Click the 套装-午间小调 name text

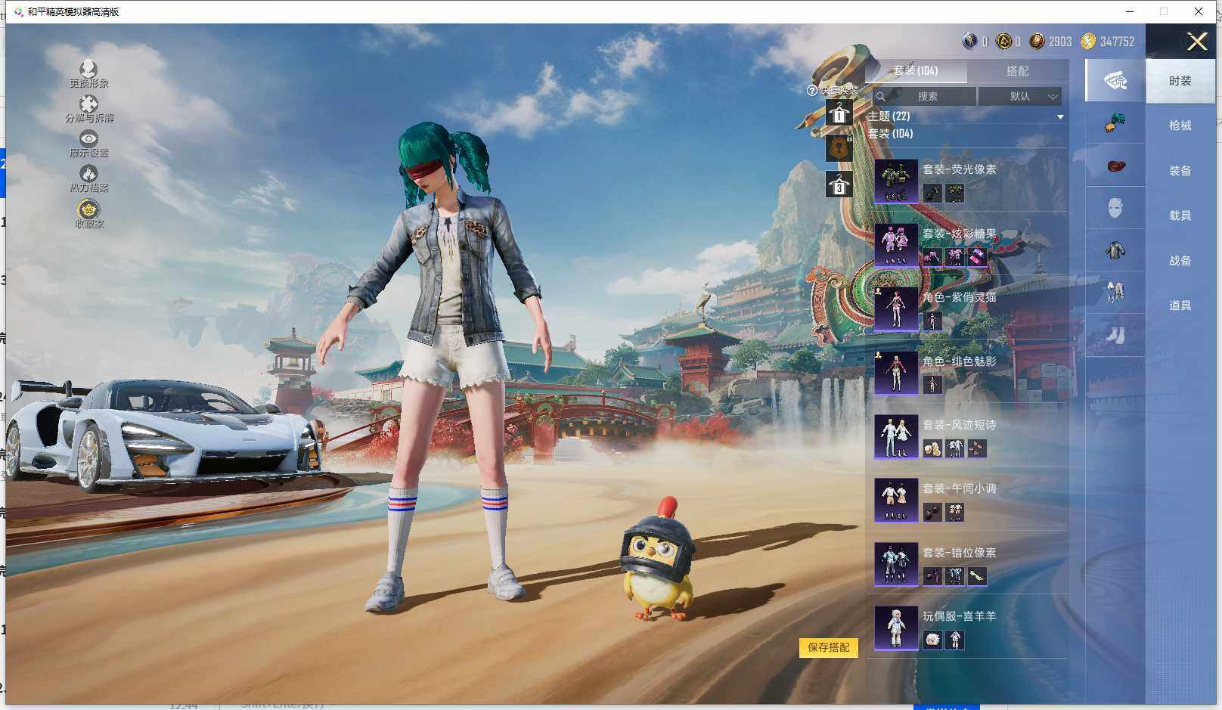[960, 488]
